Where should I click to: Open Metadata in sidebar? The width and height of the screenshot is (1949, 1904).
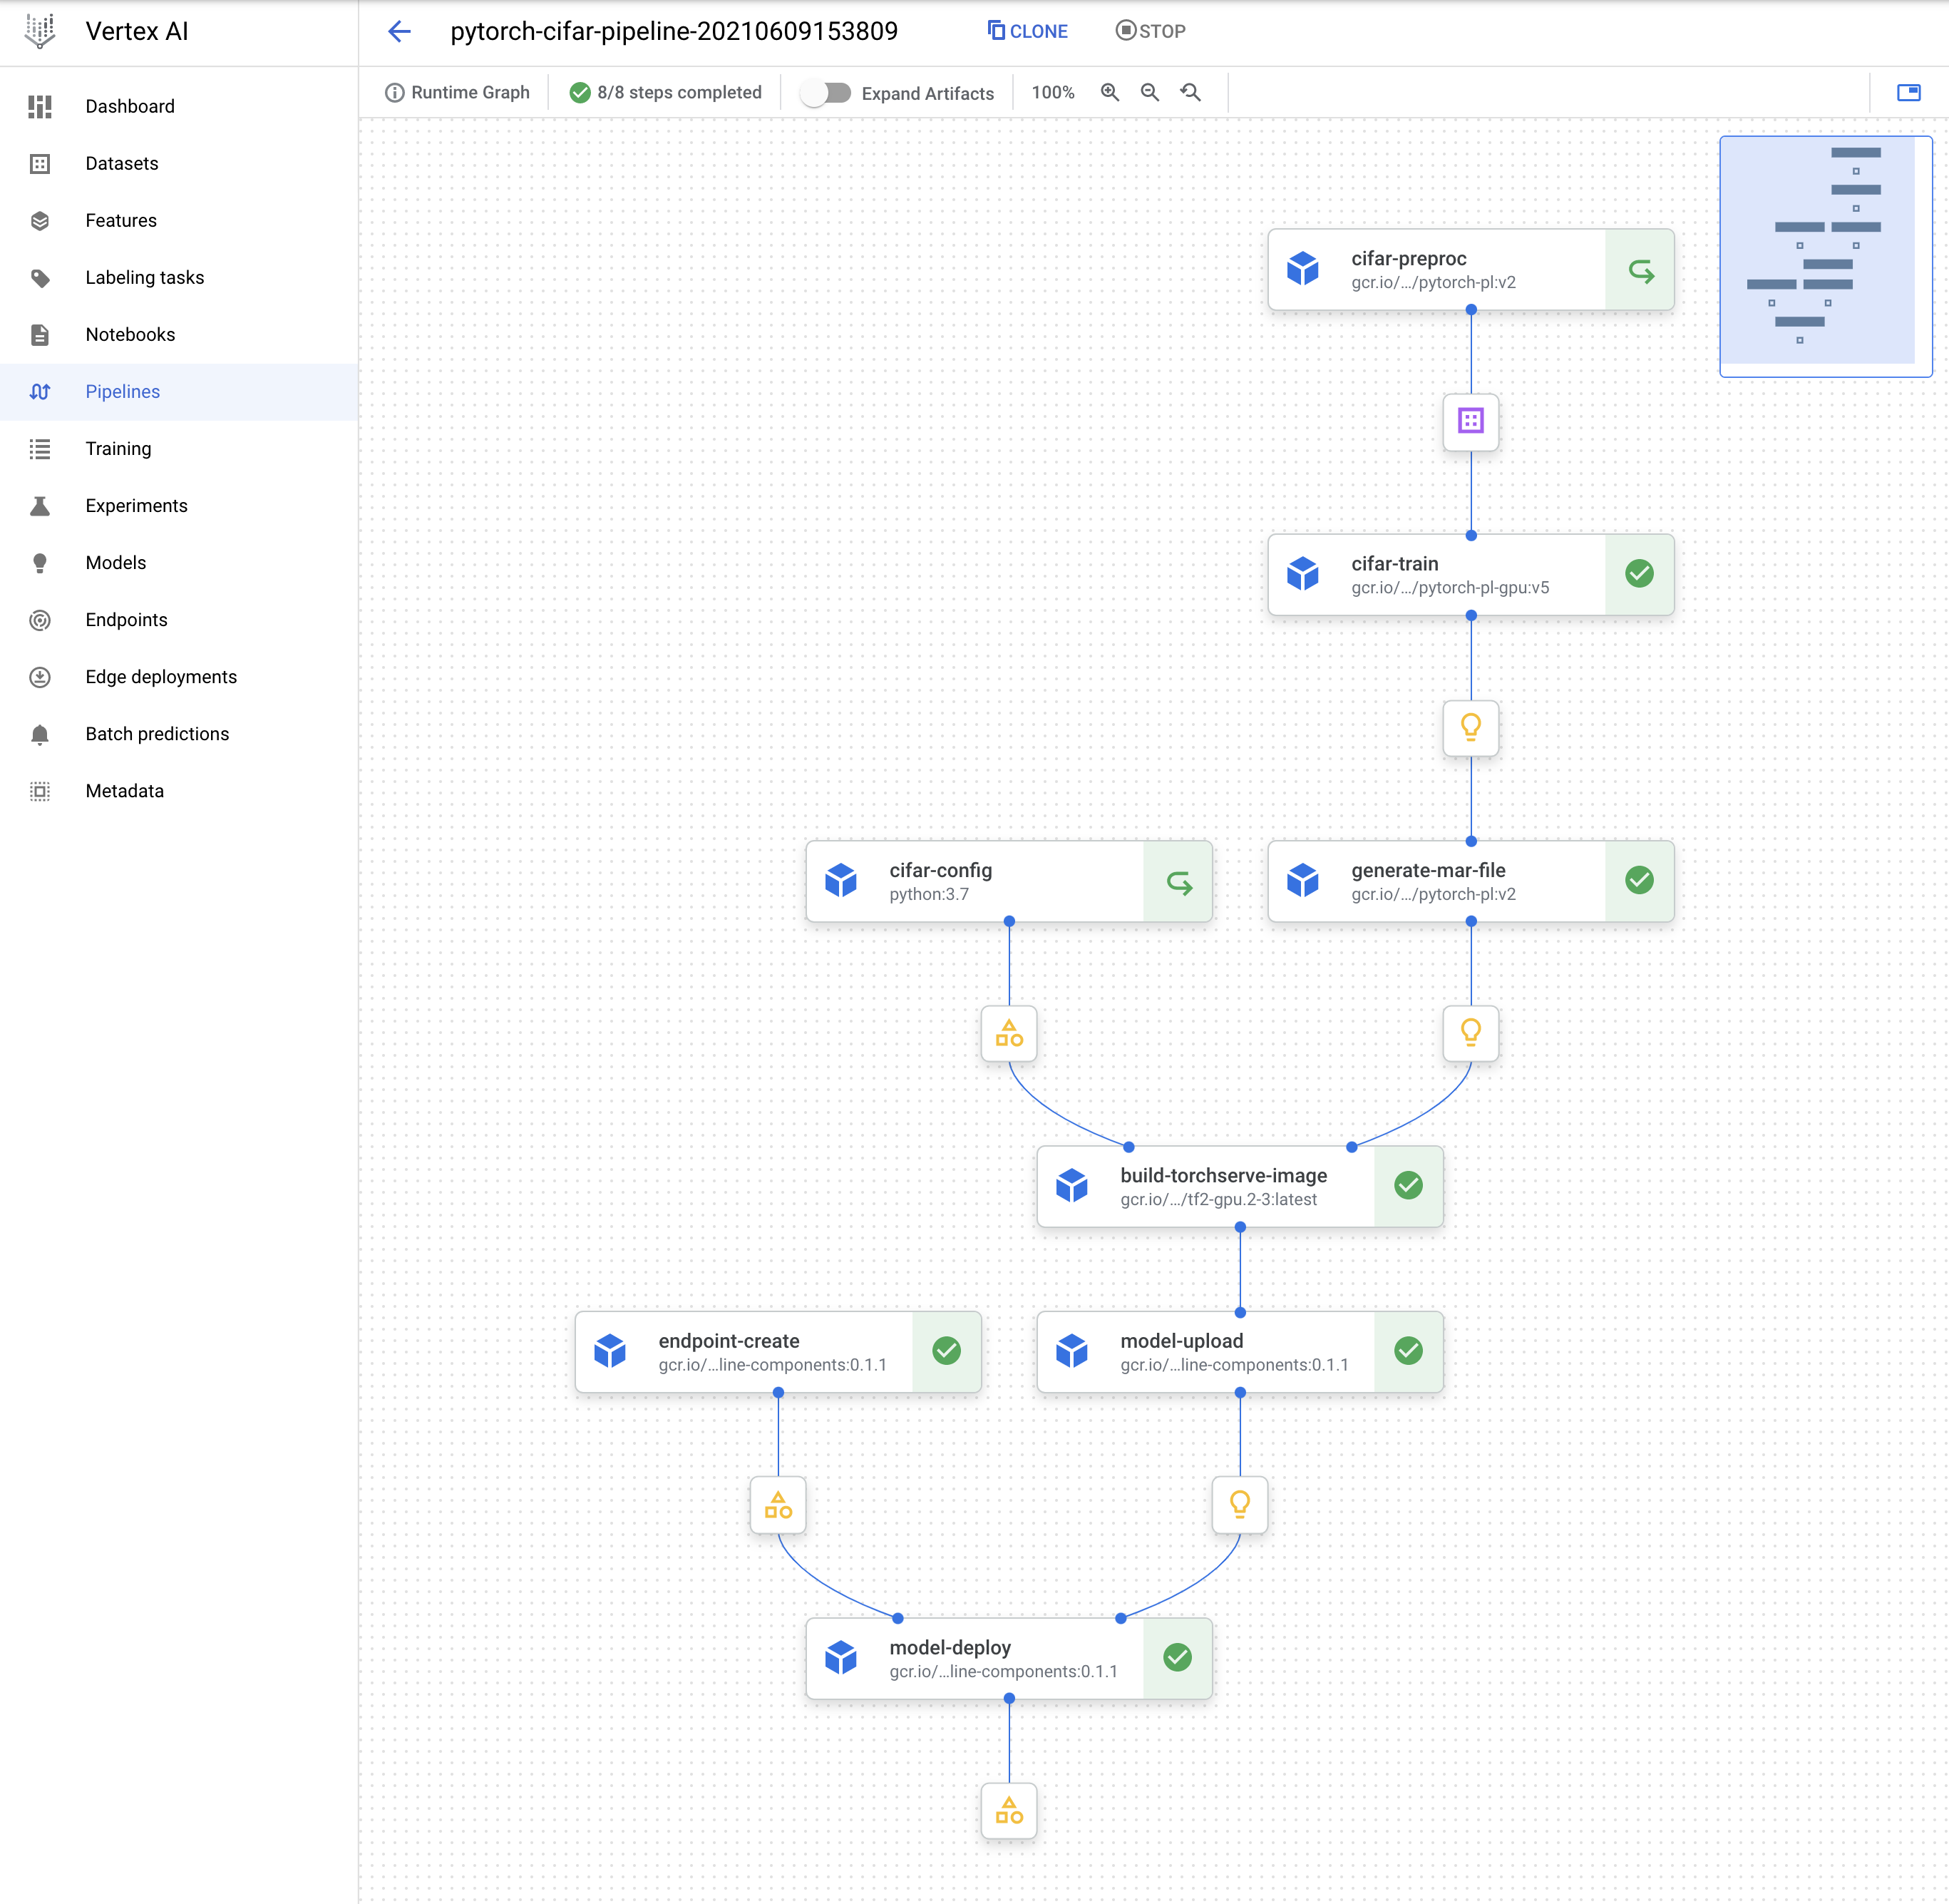pos(179,790)
